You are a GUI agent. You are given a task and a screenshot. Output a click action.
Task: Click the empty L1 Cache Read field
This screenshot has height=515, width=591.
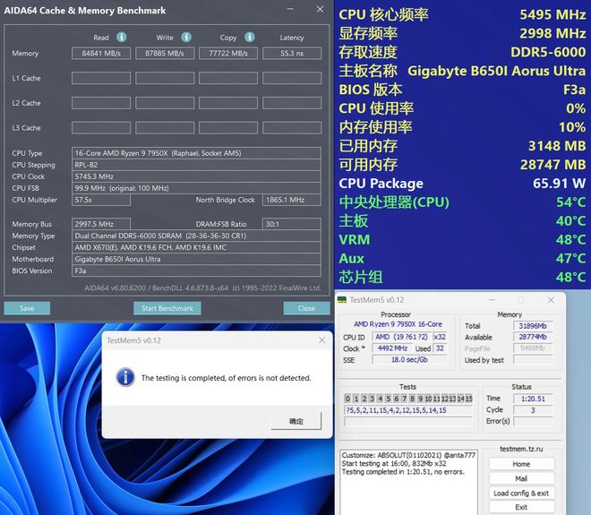[x=101, y=78]
